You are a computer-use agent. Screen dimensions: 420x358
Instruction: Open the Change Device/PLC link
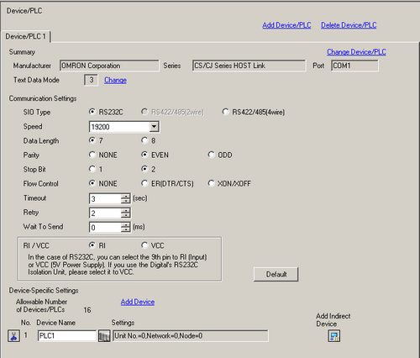pyautogui.click(x=356, y=52)
